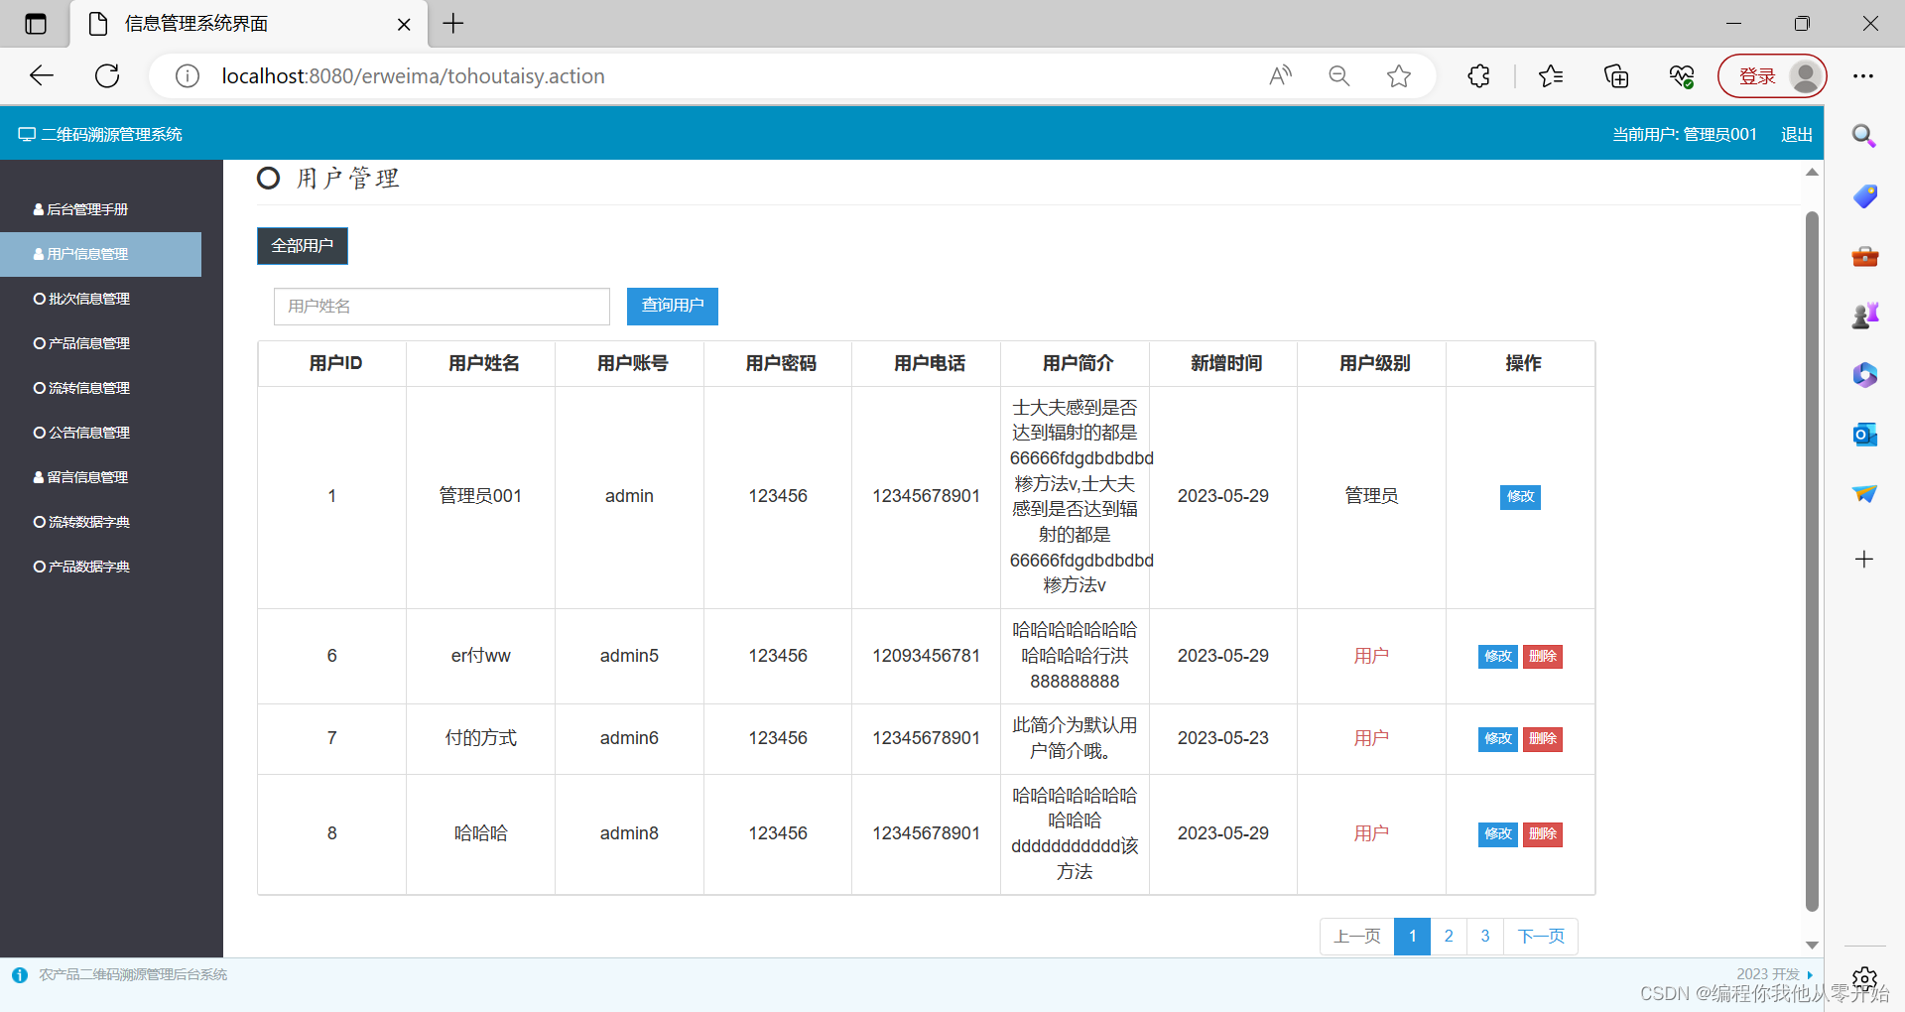Click the zoom magnifier in address bar
Viewport: 1905px width, 1012px height.
pos(1339,76)
